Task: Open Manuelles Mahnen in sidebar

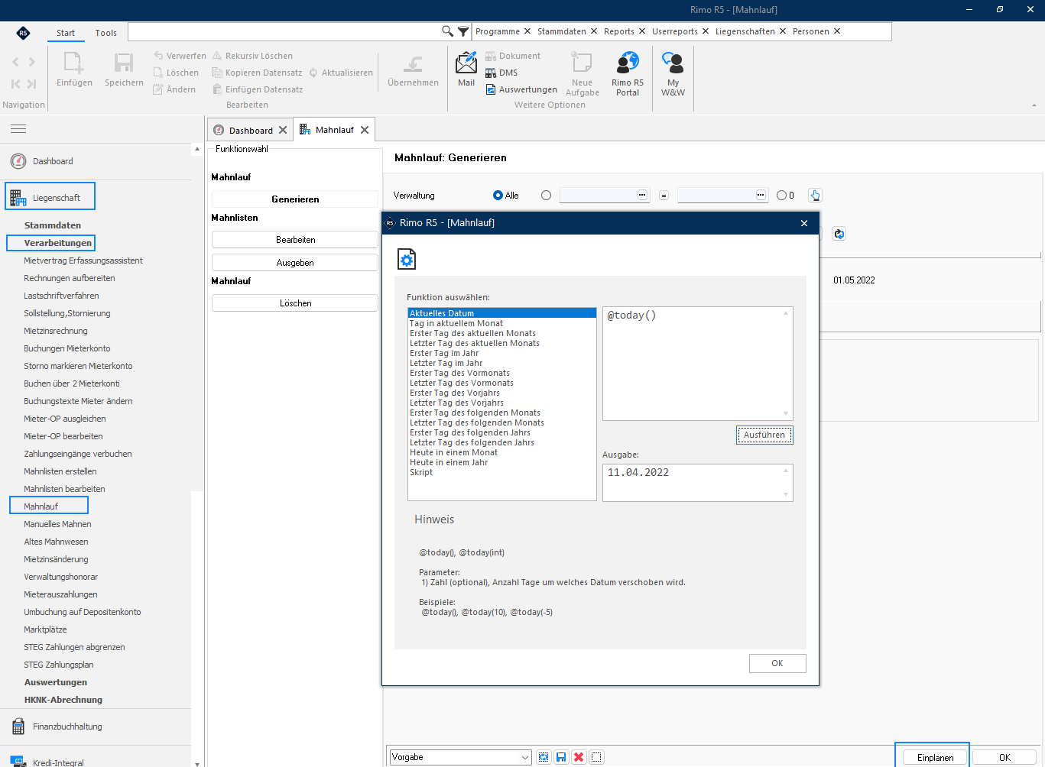Action: coord(57,524)
